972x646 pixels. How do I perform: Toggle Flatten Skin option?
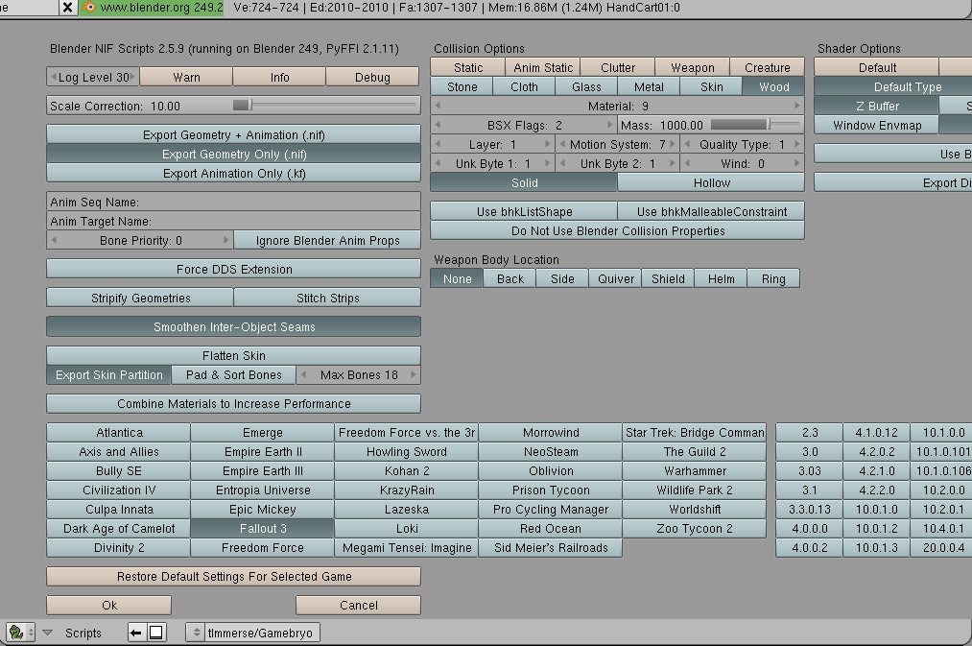pos(234,355)
